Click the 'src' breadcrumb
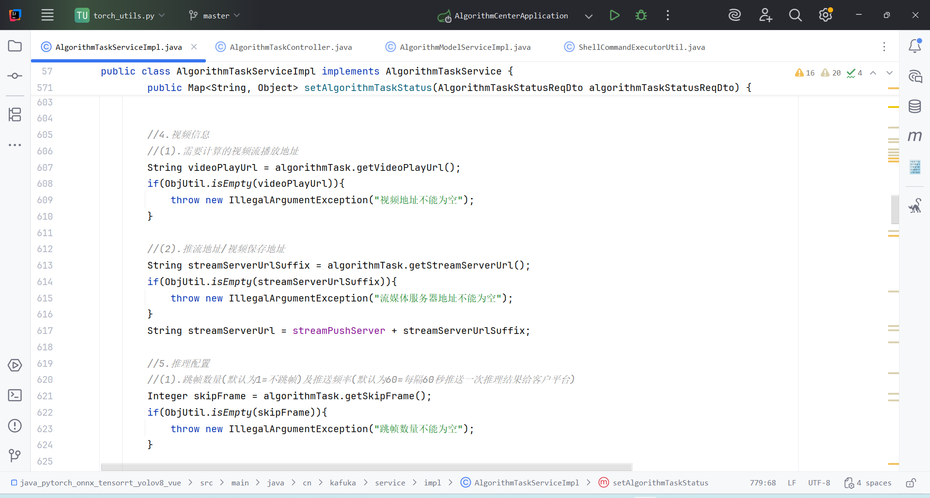The height and width of the screenshot is (498, 930). (x=206, y=483)
